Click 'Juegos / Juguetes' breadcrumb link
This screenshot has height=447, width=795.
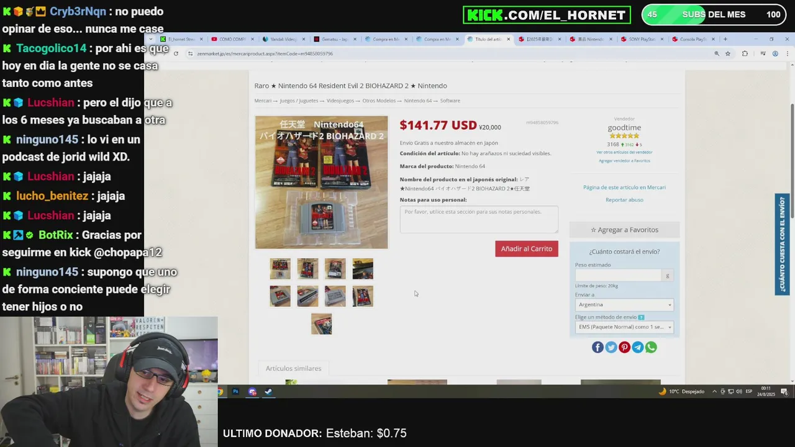299,101
